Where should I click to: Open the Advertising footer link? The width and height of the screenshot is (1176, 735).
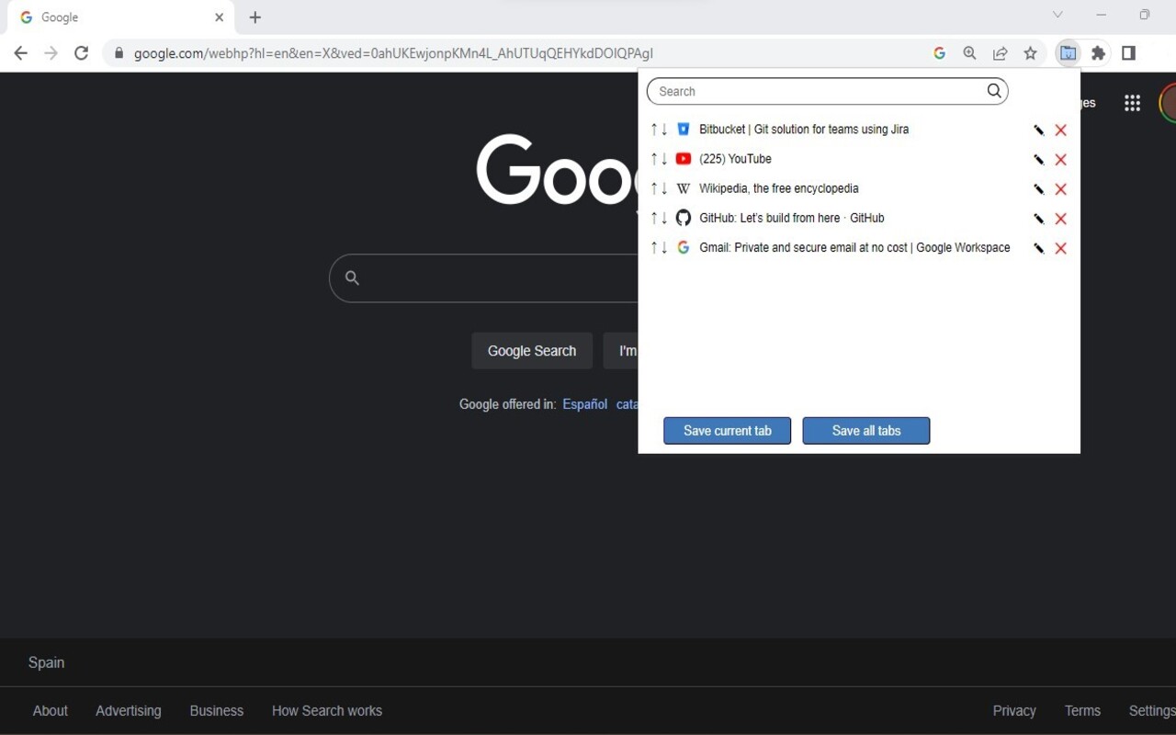click(x=129, y=711)
